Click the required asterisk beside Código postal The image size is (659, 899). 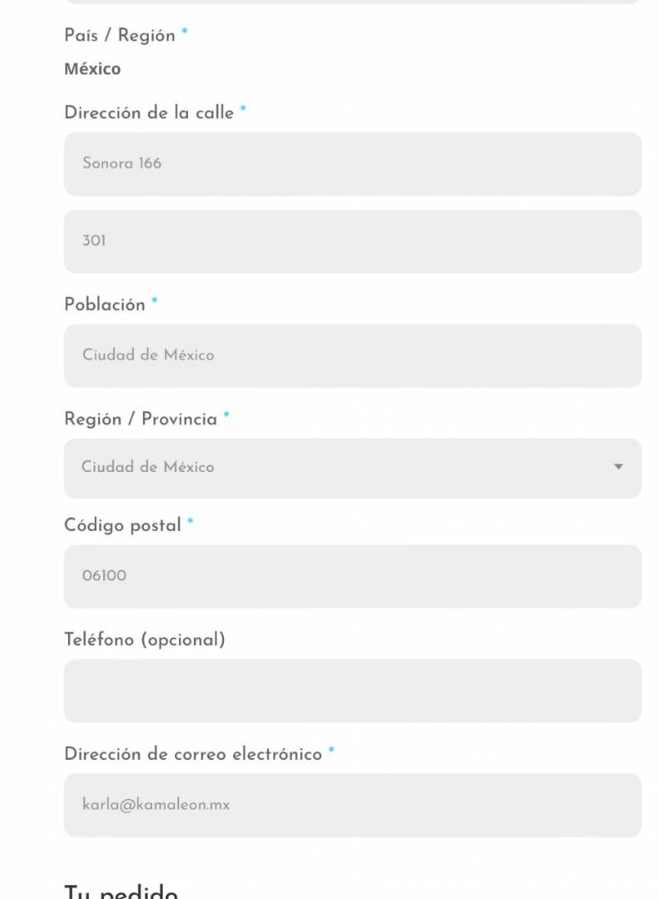point(191,520)
